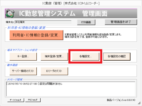The image size is (142, 106).
Task: Click the 設定は問題ありません log message
Action: 51,84
